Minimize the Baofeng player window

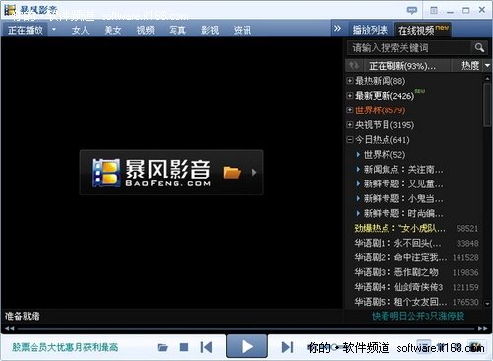[450, 11]
